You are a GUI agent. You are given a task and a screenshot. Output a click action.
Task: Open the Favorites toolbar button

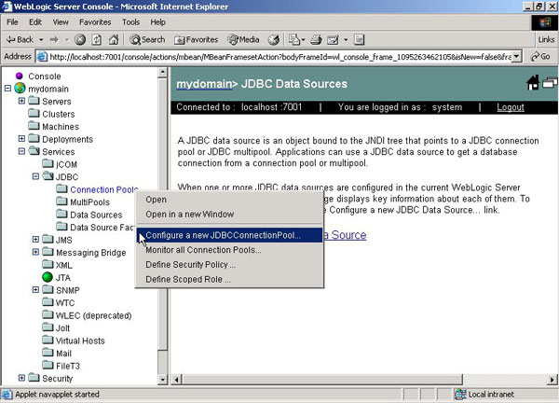(196, 39)
